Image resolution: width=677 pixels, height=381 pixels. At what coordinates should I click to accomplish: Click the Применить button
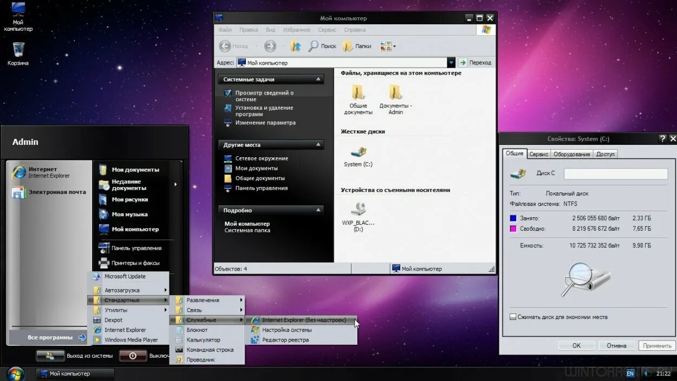(658, 345)
